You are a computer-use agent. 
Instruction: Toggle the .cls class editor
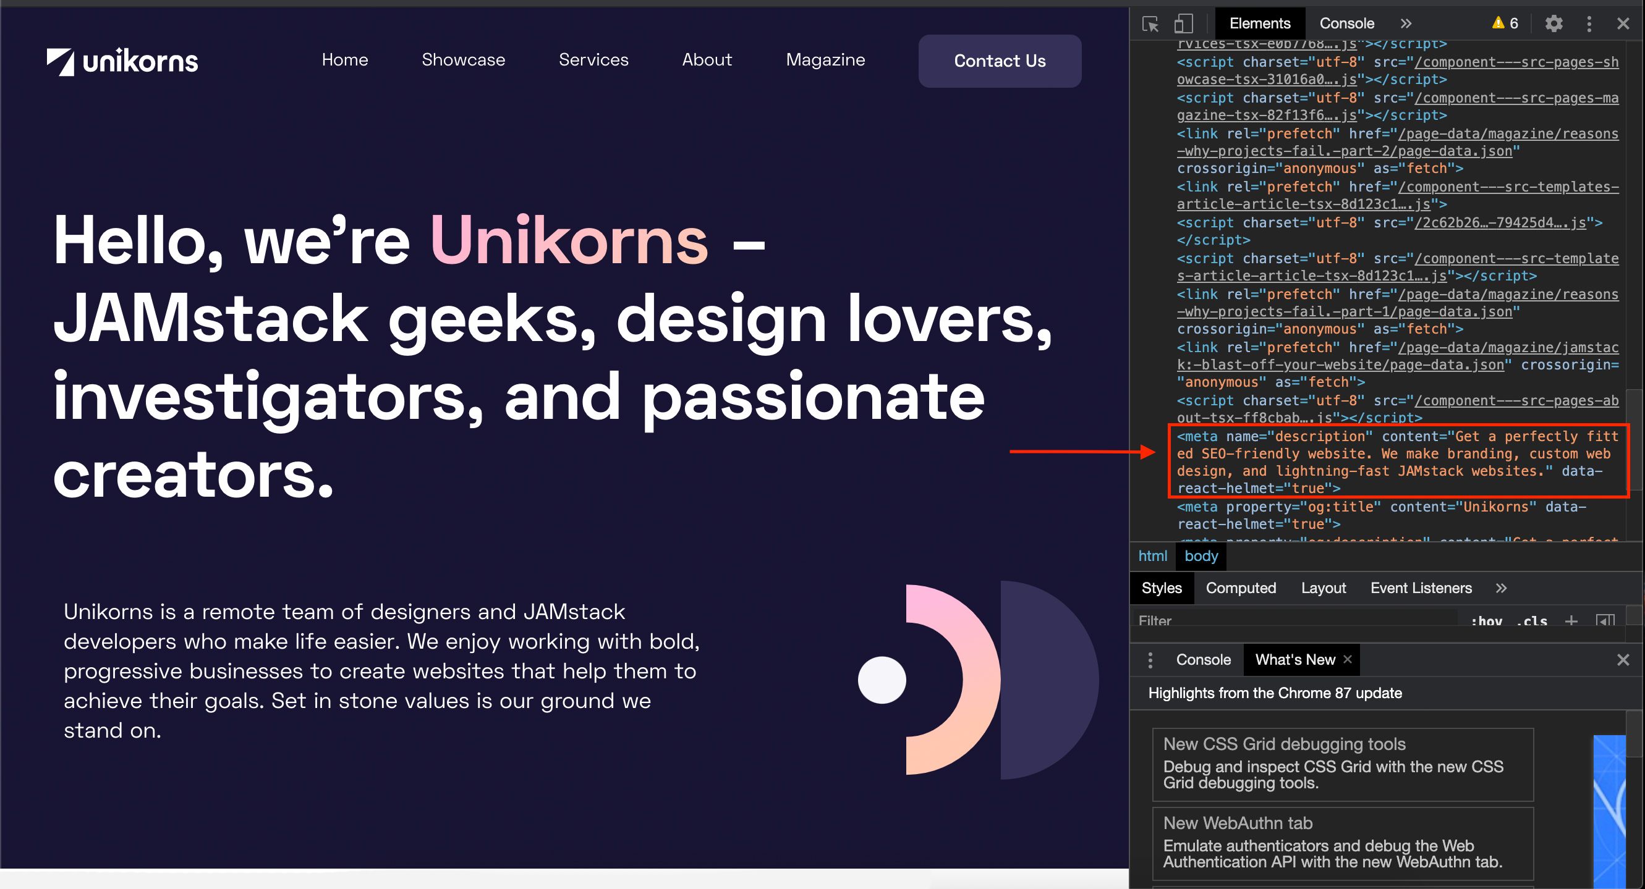pyautogui.click(x=1532, y=621)
